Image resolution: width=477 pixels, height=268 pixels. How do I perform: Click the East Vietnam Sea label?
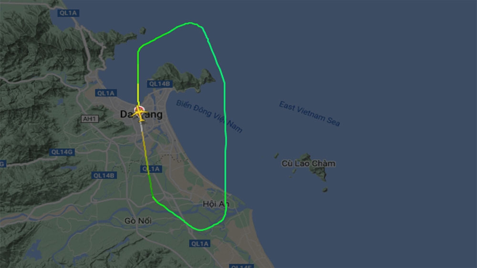point(310,114)
